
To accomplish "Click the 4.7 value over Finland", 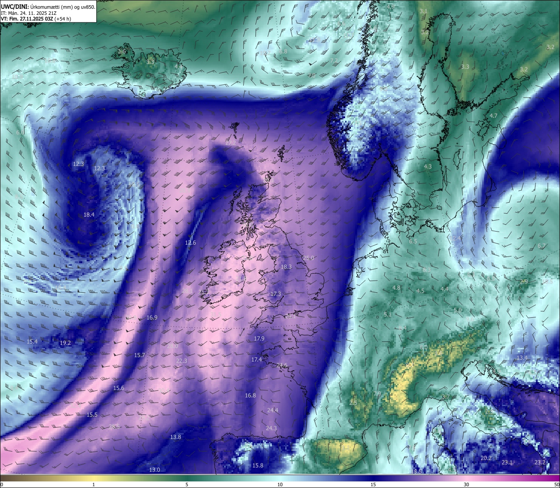I will coord(493,116).
